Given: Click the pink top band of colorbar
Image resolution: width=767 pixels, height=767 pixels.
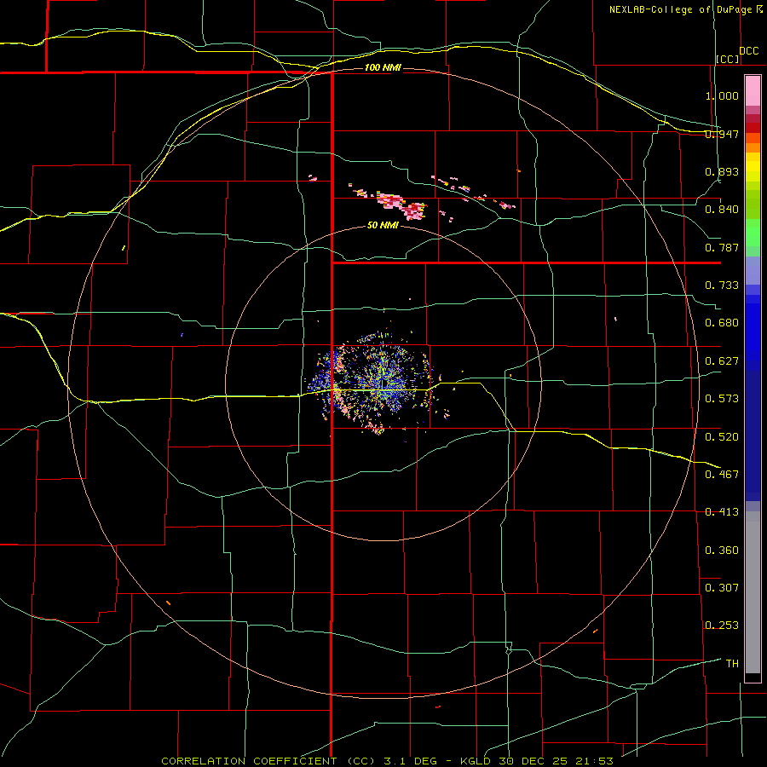Looking at the screenshot, I should (x=753, y=91).
